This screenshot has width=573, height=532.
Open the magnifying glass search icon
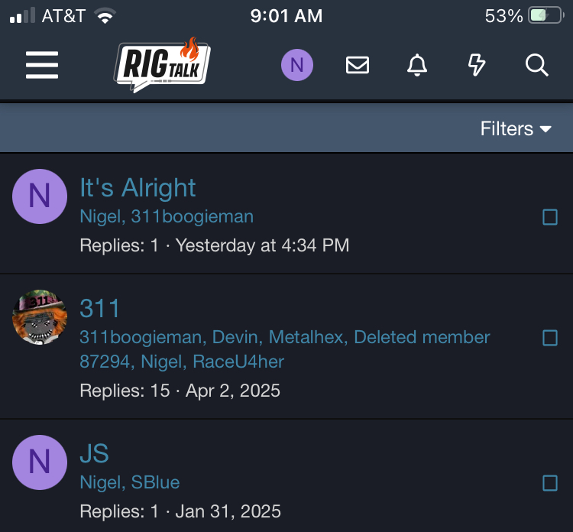[x=536, y=65]
